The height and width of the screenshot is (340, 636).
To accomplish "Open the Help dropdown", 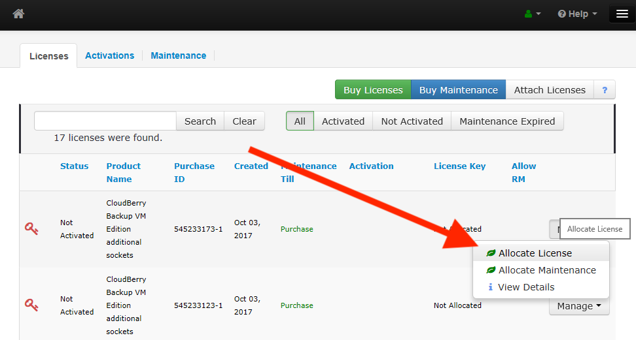I will (577, 14).
